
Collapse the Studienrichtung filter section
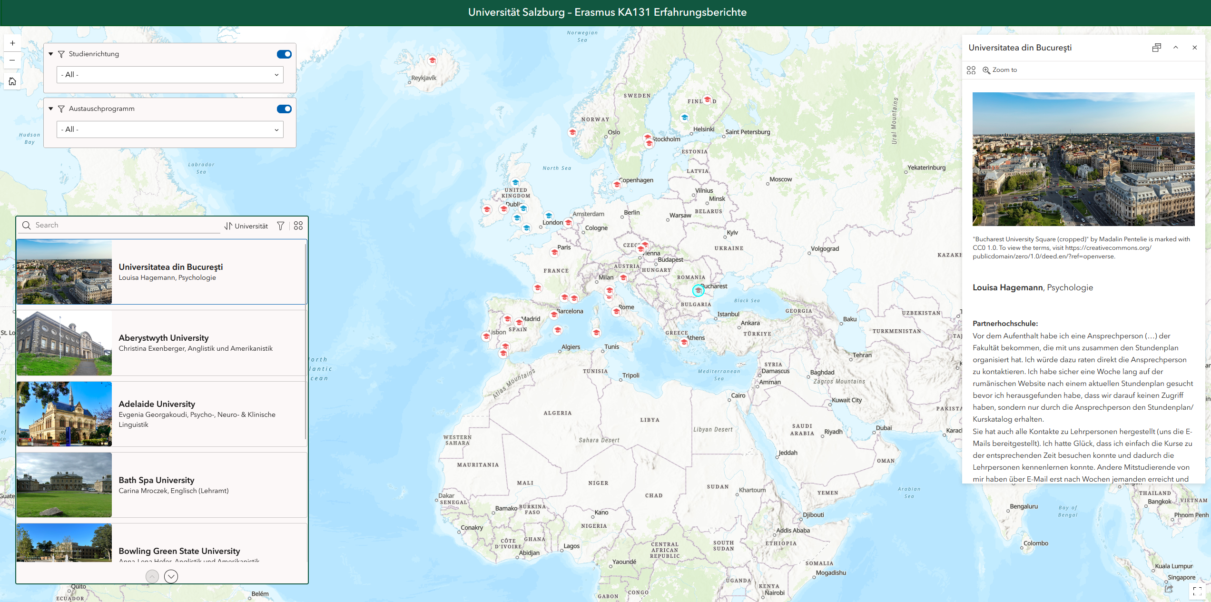point(51,54)
